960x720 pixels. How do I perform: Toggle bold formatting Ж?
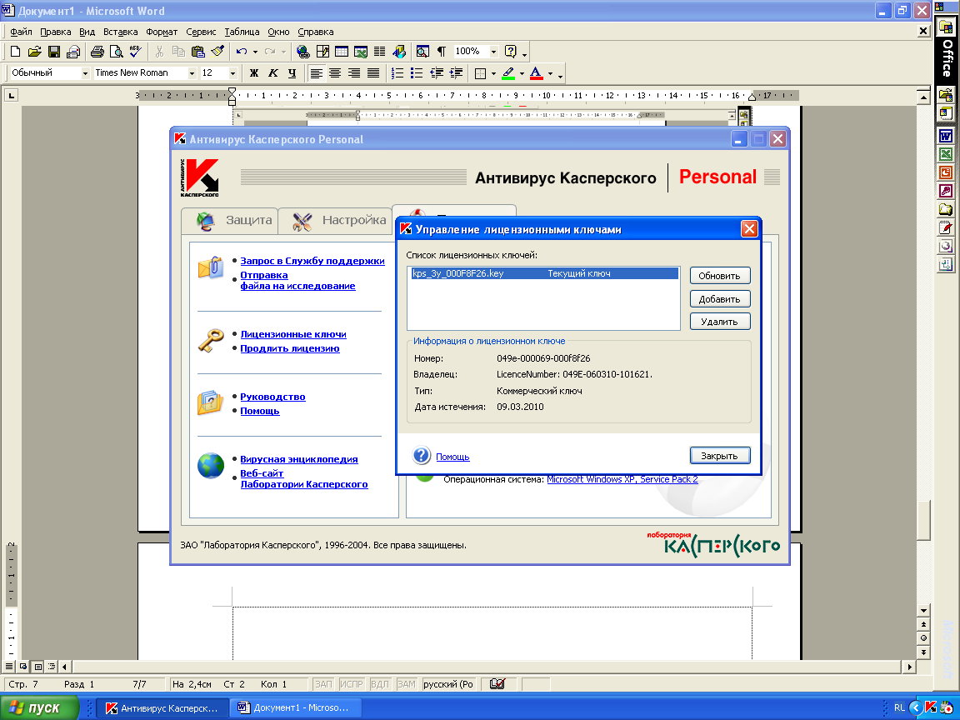point(253,73)
